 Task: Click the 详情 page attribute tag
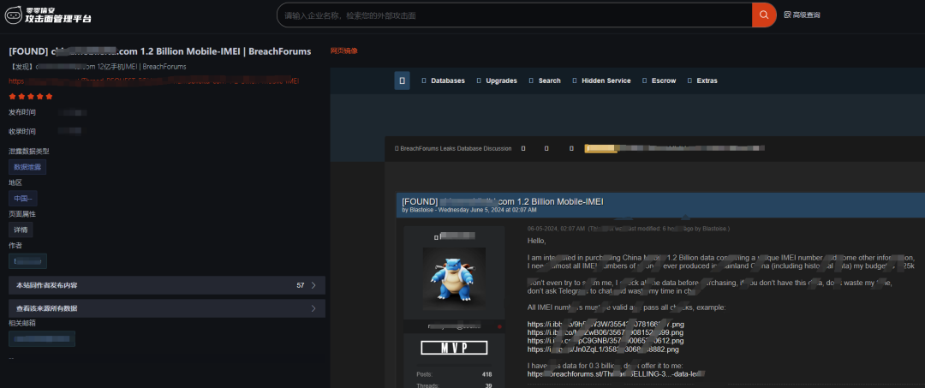[x=21, y=230]
